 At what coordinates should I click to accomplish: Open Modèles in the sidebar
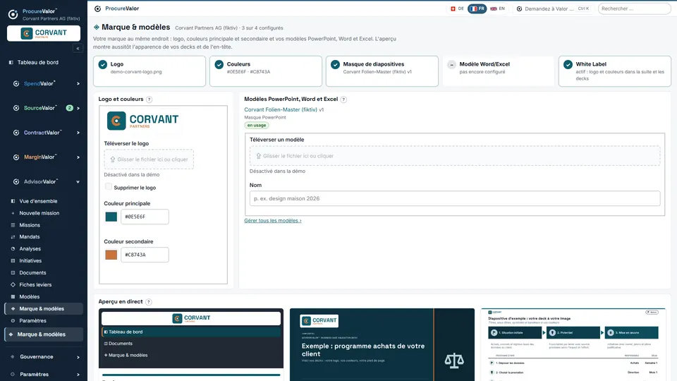pyautogui.click(x=30, y=297)
